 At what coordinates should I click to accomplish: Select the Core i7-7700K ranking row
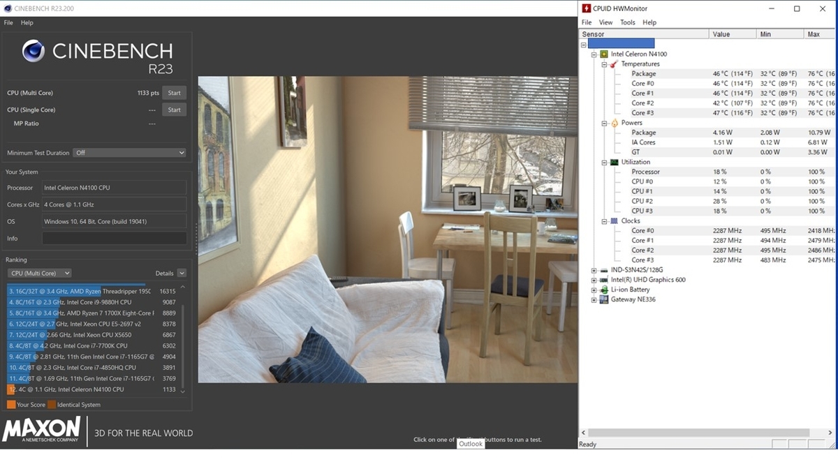[x=91, y=345]
